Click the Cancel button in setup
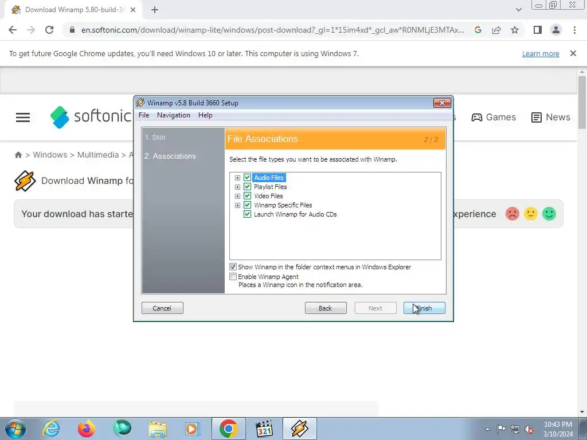Viewport: 587px width, 440px height. click(162, 308)
